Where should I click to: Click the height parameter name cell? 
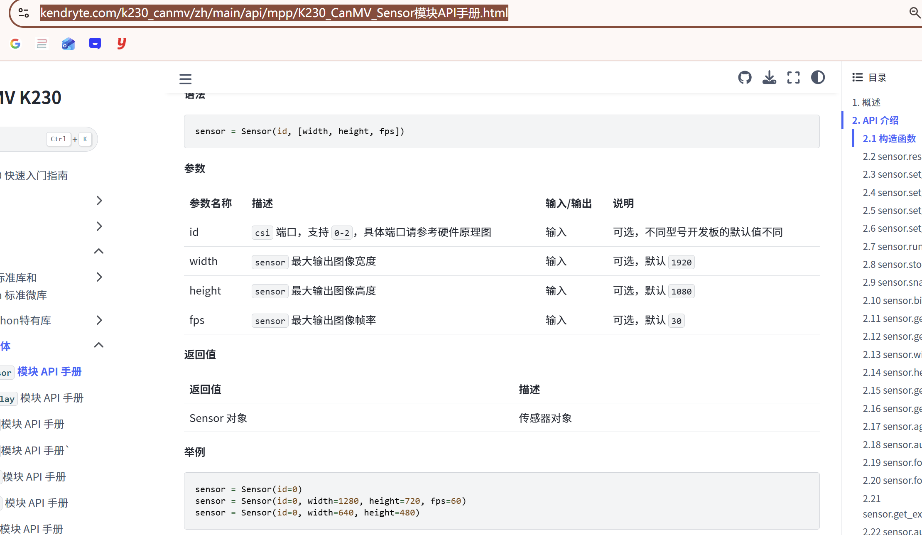coord(205,291)
